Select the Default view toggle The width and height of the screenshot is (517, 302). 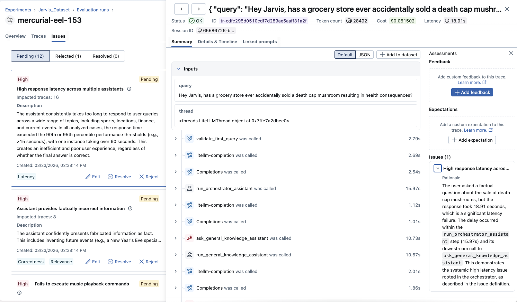coord(345,55)
